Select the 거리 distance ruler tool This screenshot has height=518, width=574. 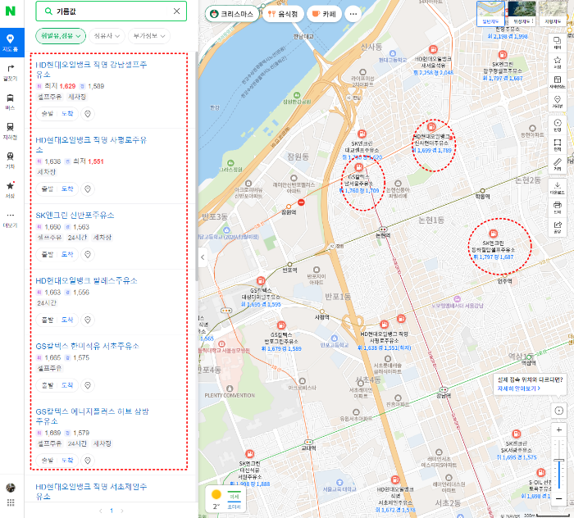558,164
